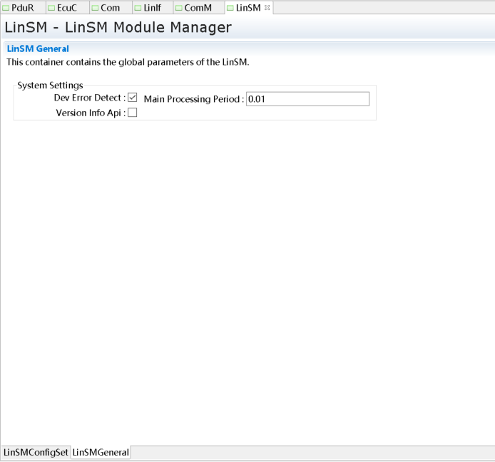The image size is (495, 462).
Task: Disable the Dev Error Detect checkbox
Action: [x=132, y=98]
